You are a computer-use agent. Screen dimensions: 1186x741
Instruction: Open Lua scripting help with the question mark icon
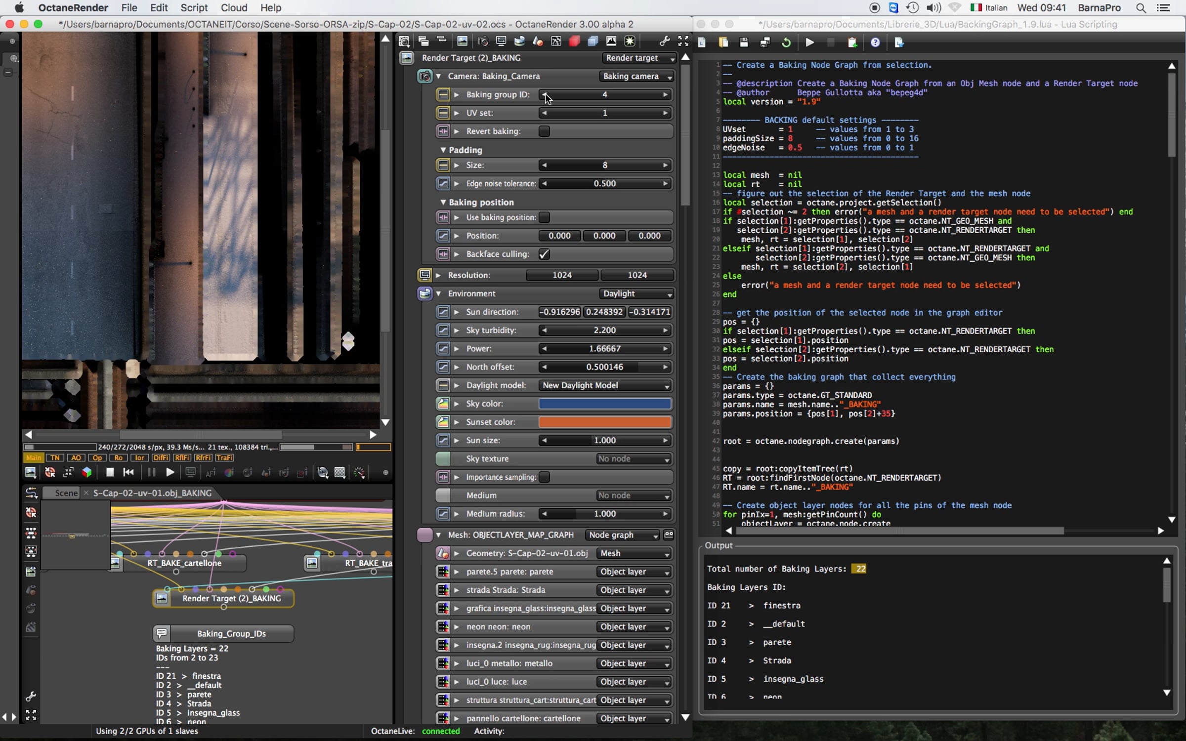pyautogui.click(x=875, y=42)
